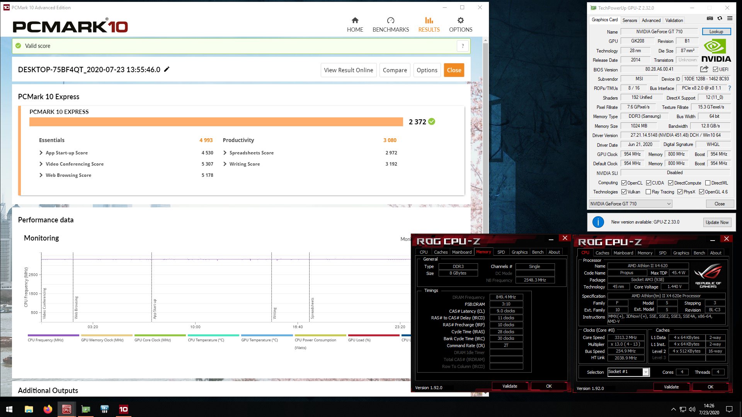Open volume control in system tray

pyautogui.click(x=692, y=409)
